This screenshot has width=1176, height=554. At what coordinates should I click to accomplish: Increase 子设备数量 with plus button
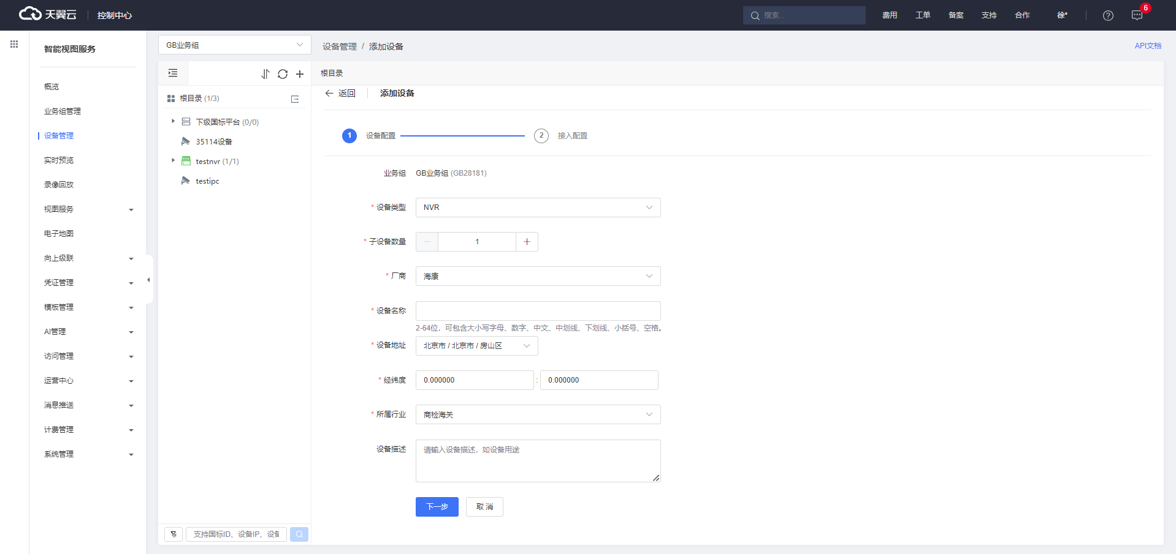coord(527,242)
